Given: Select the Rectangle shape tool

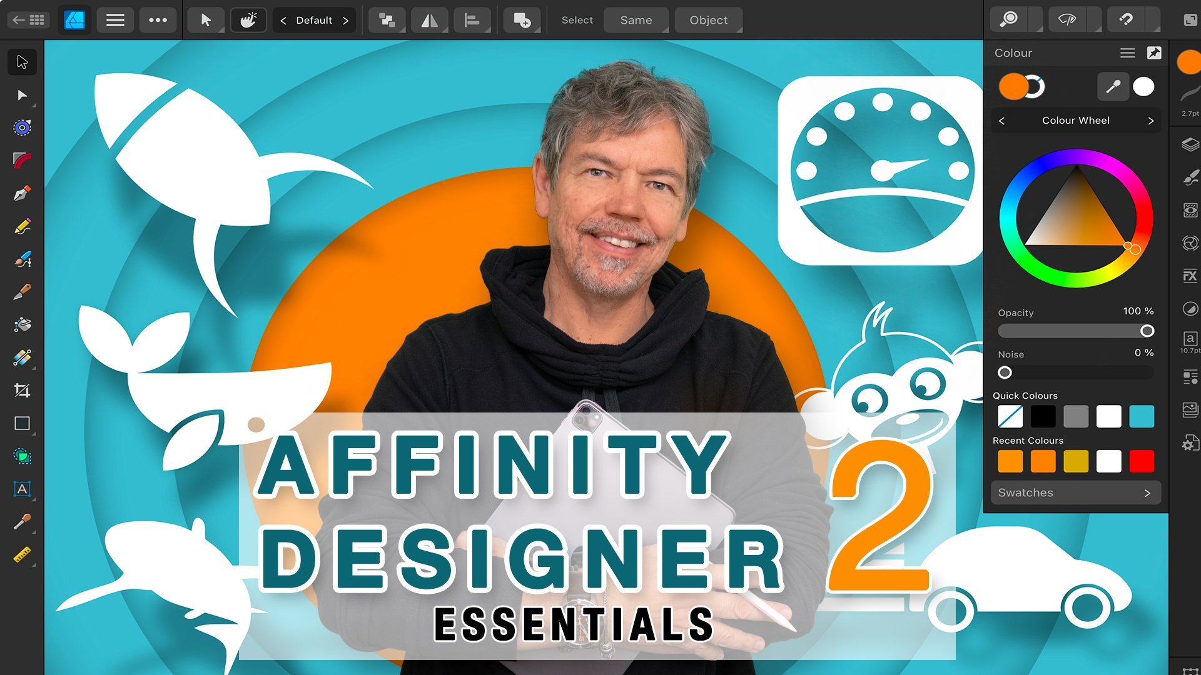Looking at the screenshot, I should click(x=22, y=424).
